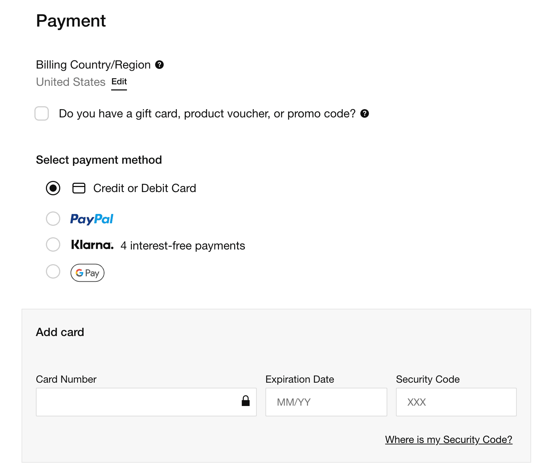Image resolution: width=553 pixels, height=476 pixels.
Task: Click the Billing Country/Region help icon
Action: click(159, 65)
